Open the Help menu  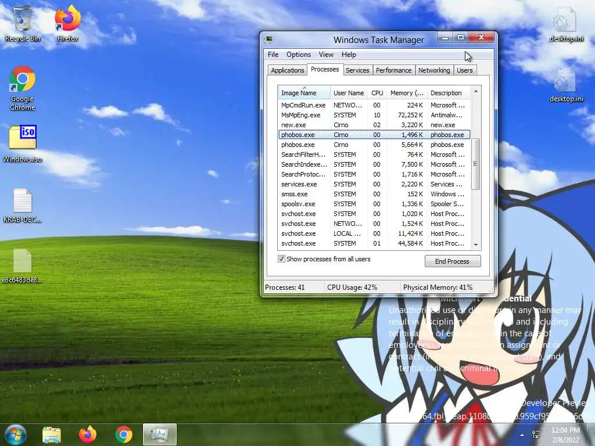tap(349, 55)
